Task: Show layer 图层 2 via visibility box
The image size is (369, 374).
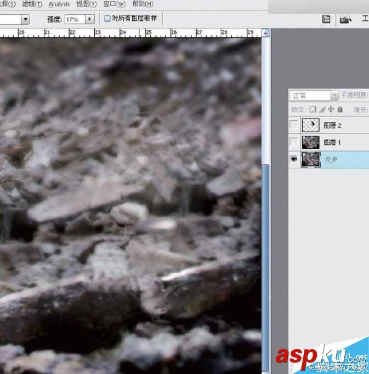Action: point(294,125)
